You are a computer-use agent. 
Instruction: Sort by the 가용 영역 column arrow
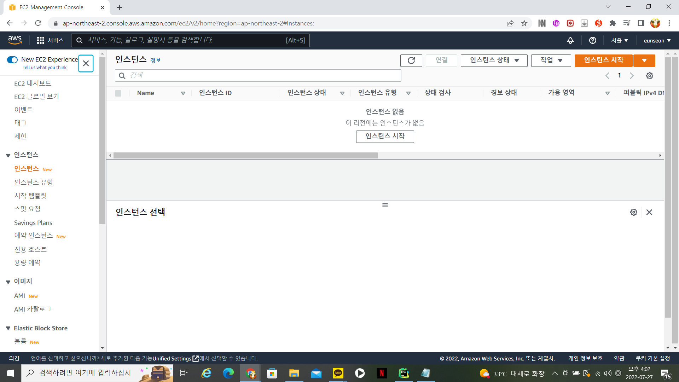[608, 93]
